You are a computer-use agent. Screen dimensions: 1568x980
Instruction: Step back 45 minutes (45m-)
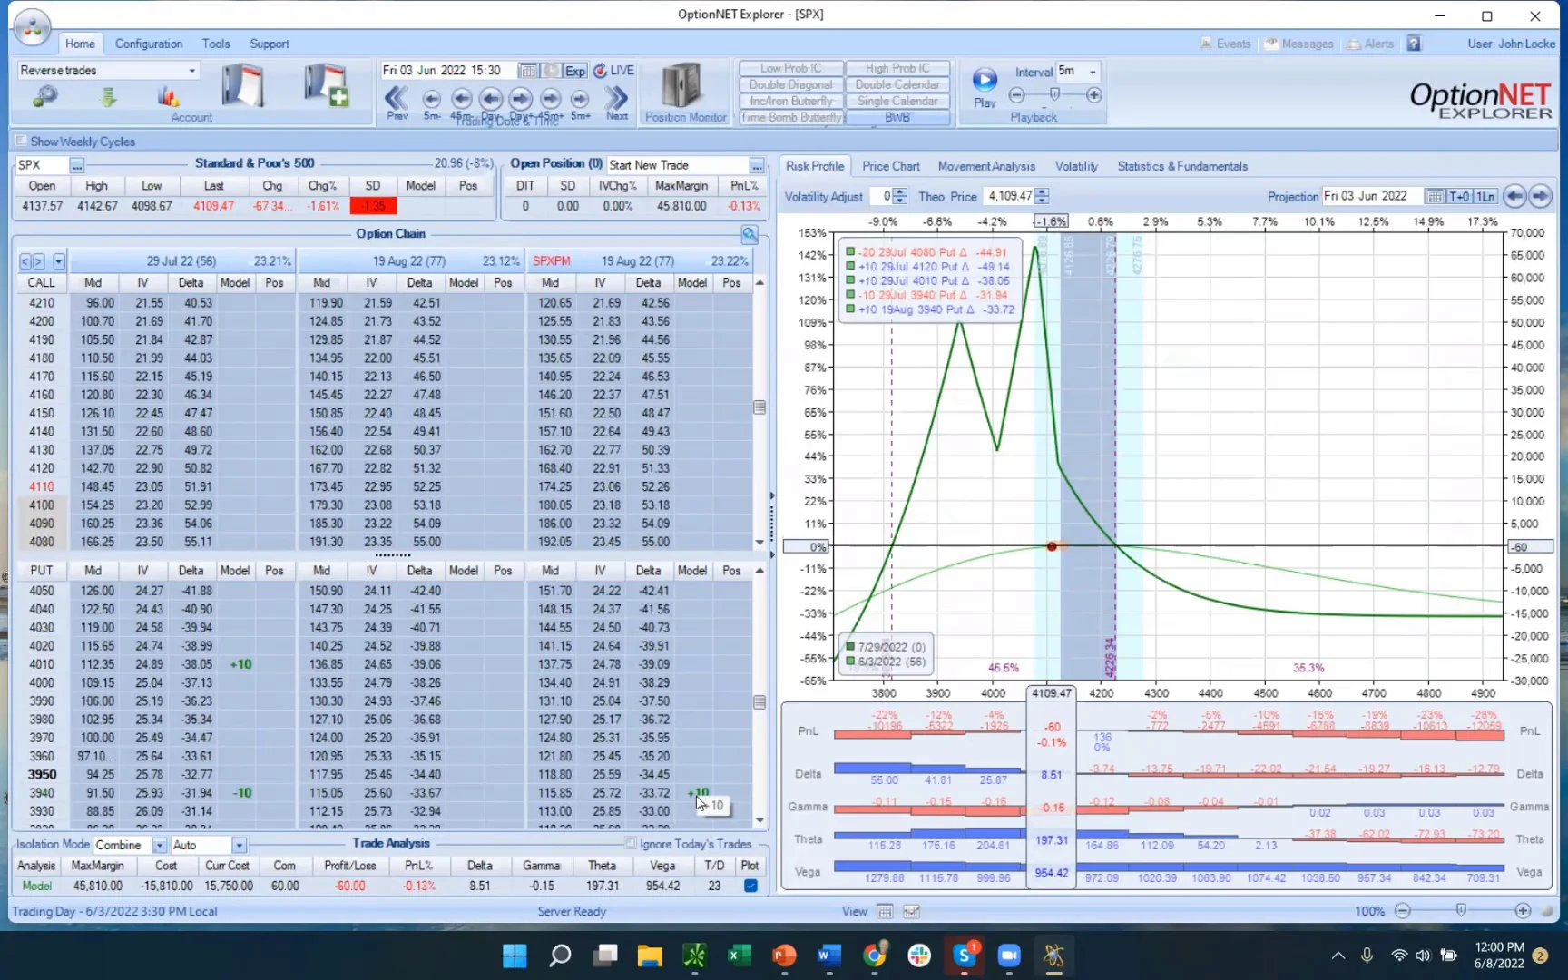tap(461, 98)
